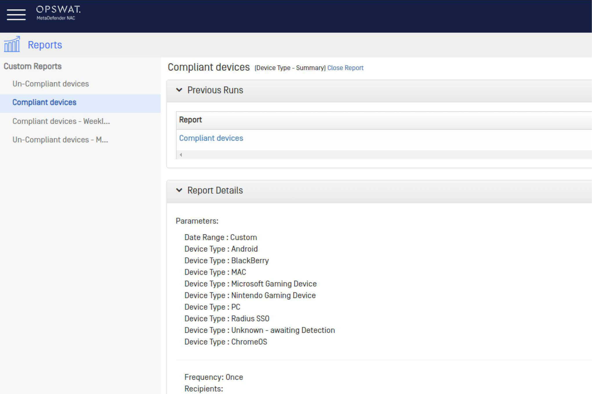Viewport: 592px width, 394px height.
Task: Open Compliant devices - Weekl... report
Action: [61, 121]
